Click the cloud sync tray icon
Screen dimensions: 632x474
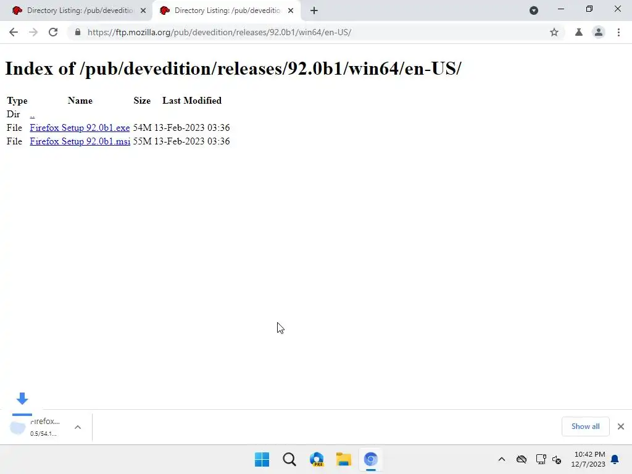pyautogui.click(x=522, y=459)
